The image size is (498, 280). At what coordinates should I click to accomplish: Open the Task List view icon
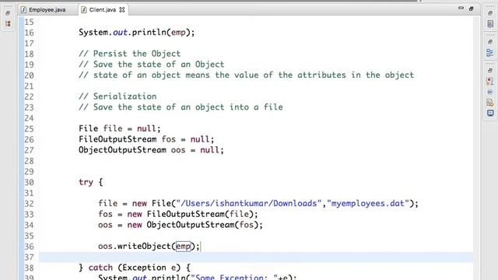pos(490,24)
